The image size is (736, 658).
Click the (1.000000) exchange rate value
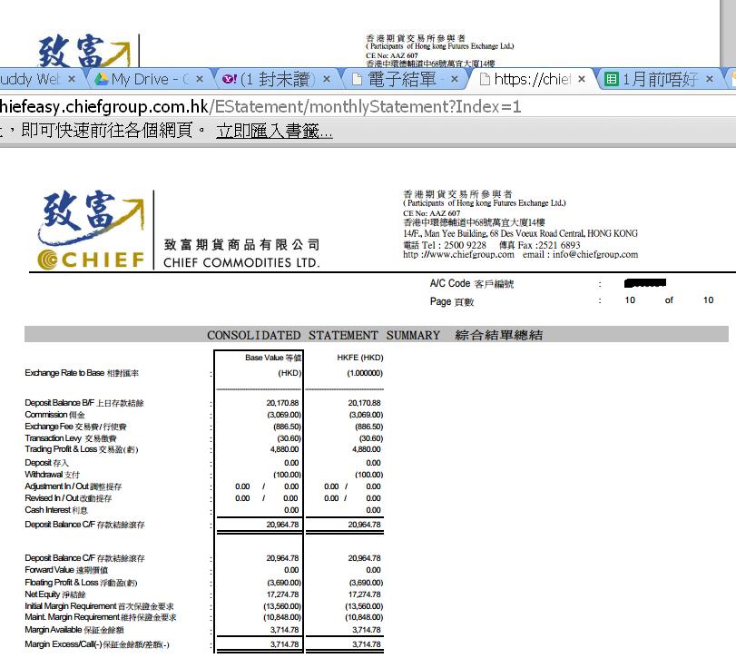(x=365, y=373)
